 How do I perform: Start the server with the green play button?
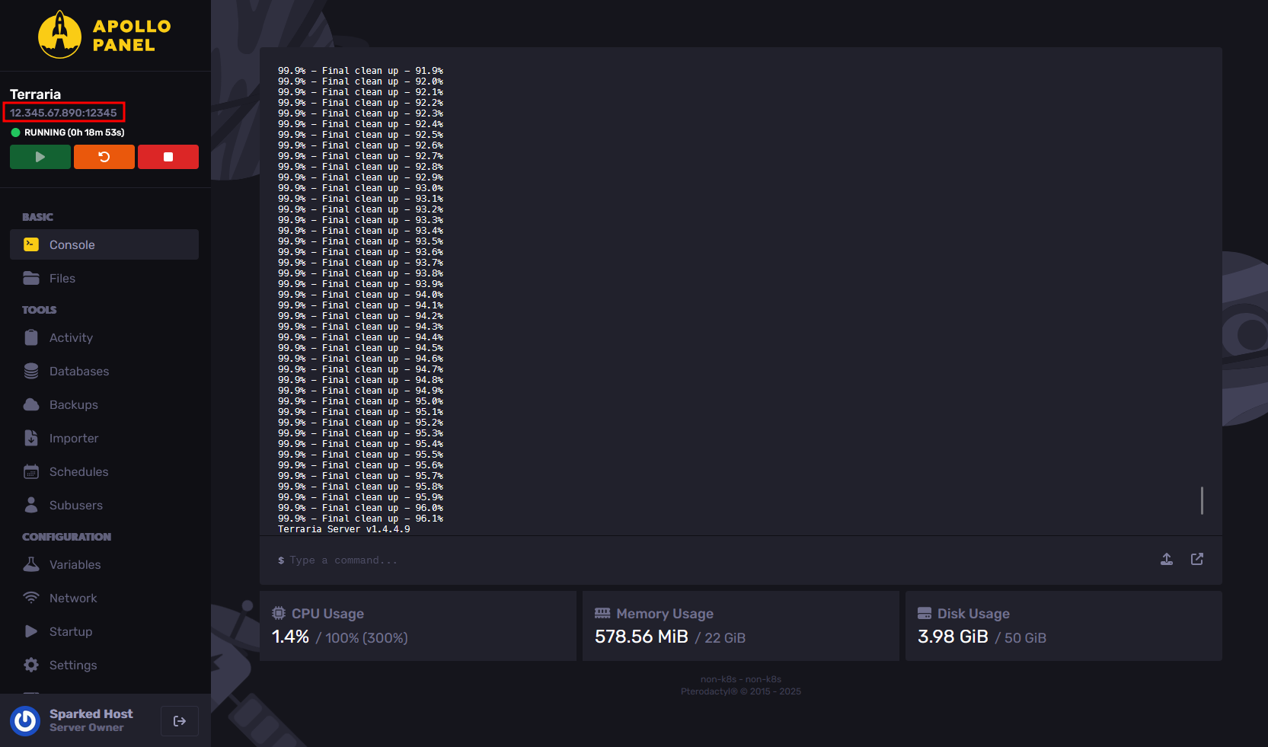(x=40, y=157)
